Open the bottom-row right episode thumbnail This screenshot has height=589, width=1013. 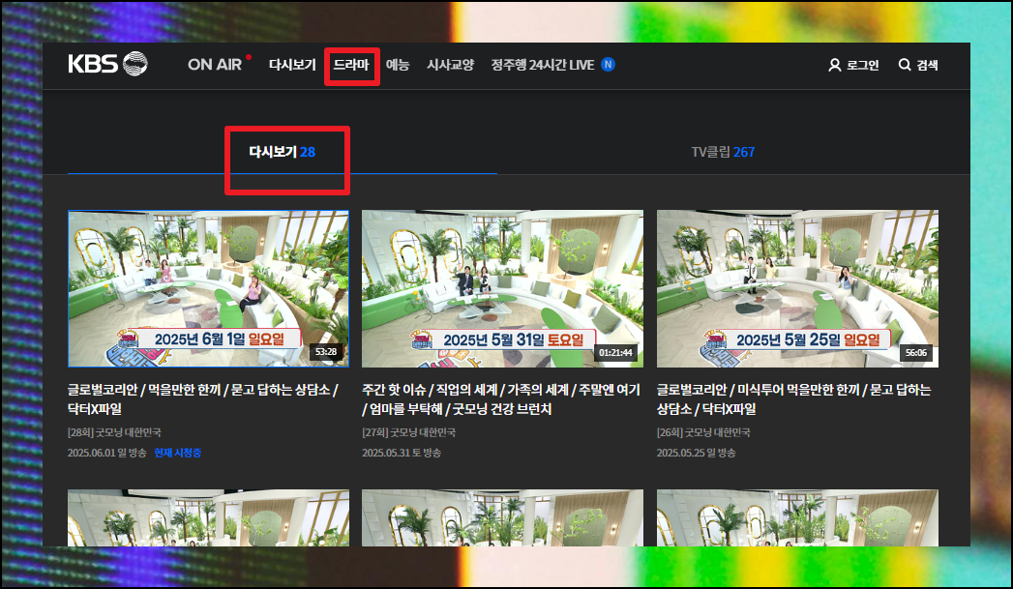[797, 518]
